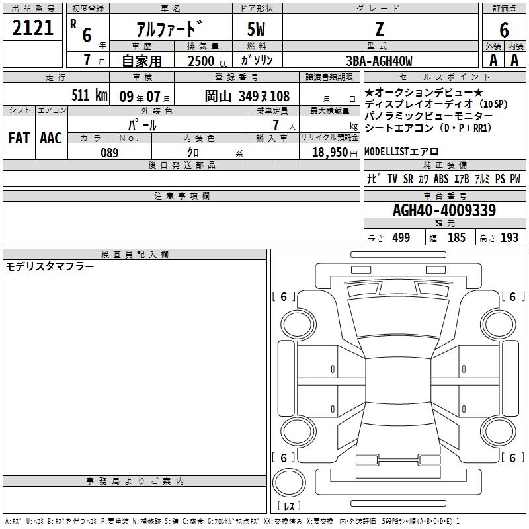Click chassis number AGH40-4009339
529x529 pixels.
pos(444,210)
